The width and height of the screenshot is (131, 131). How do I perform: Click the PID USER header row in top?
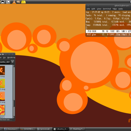[108, 31]
